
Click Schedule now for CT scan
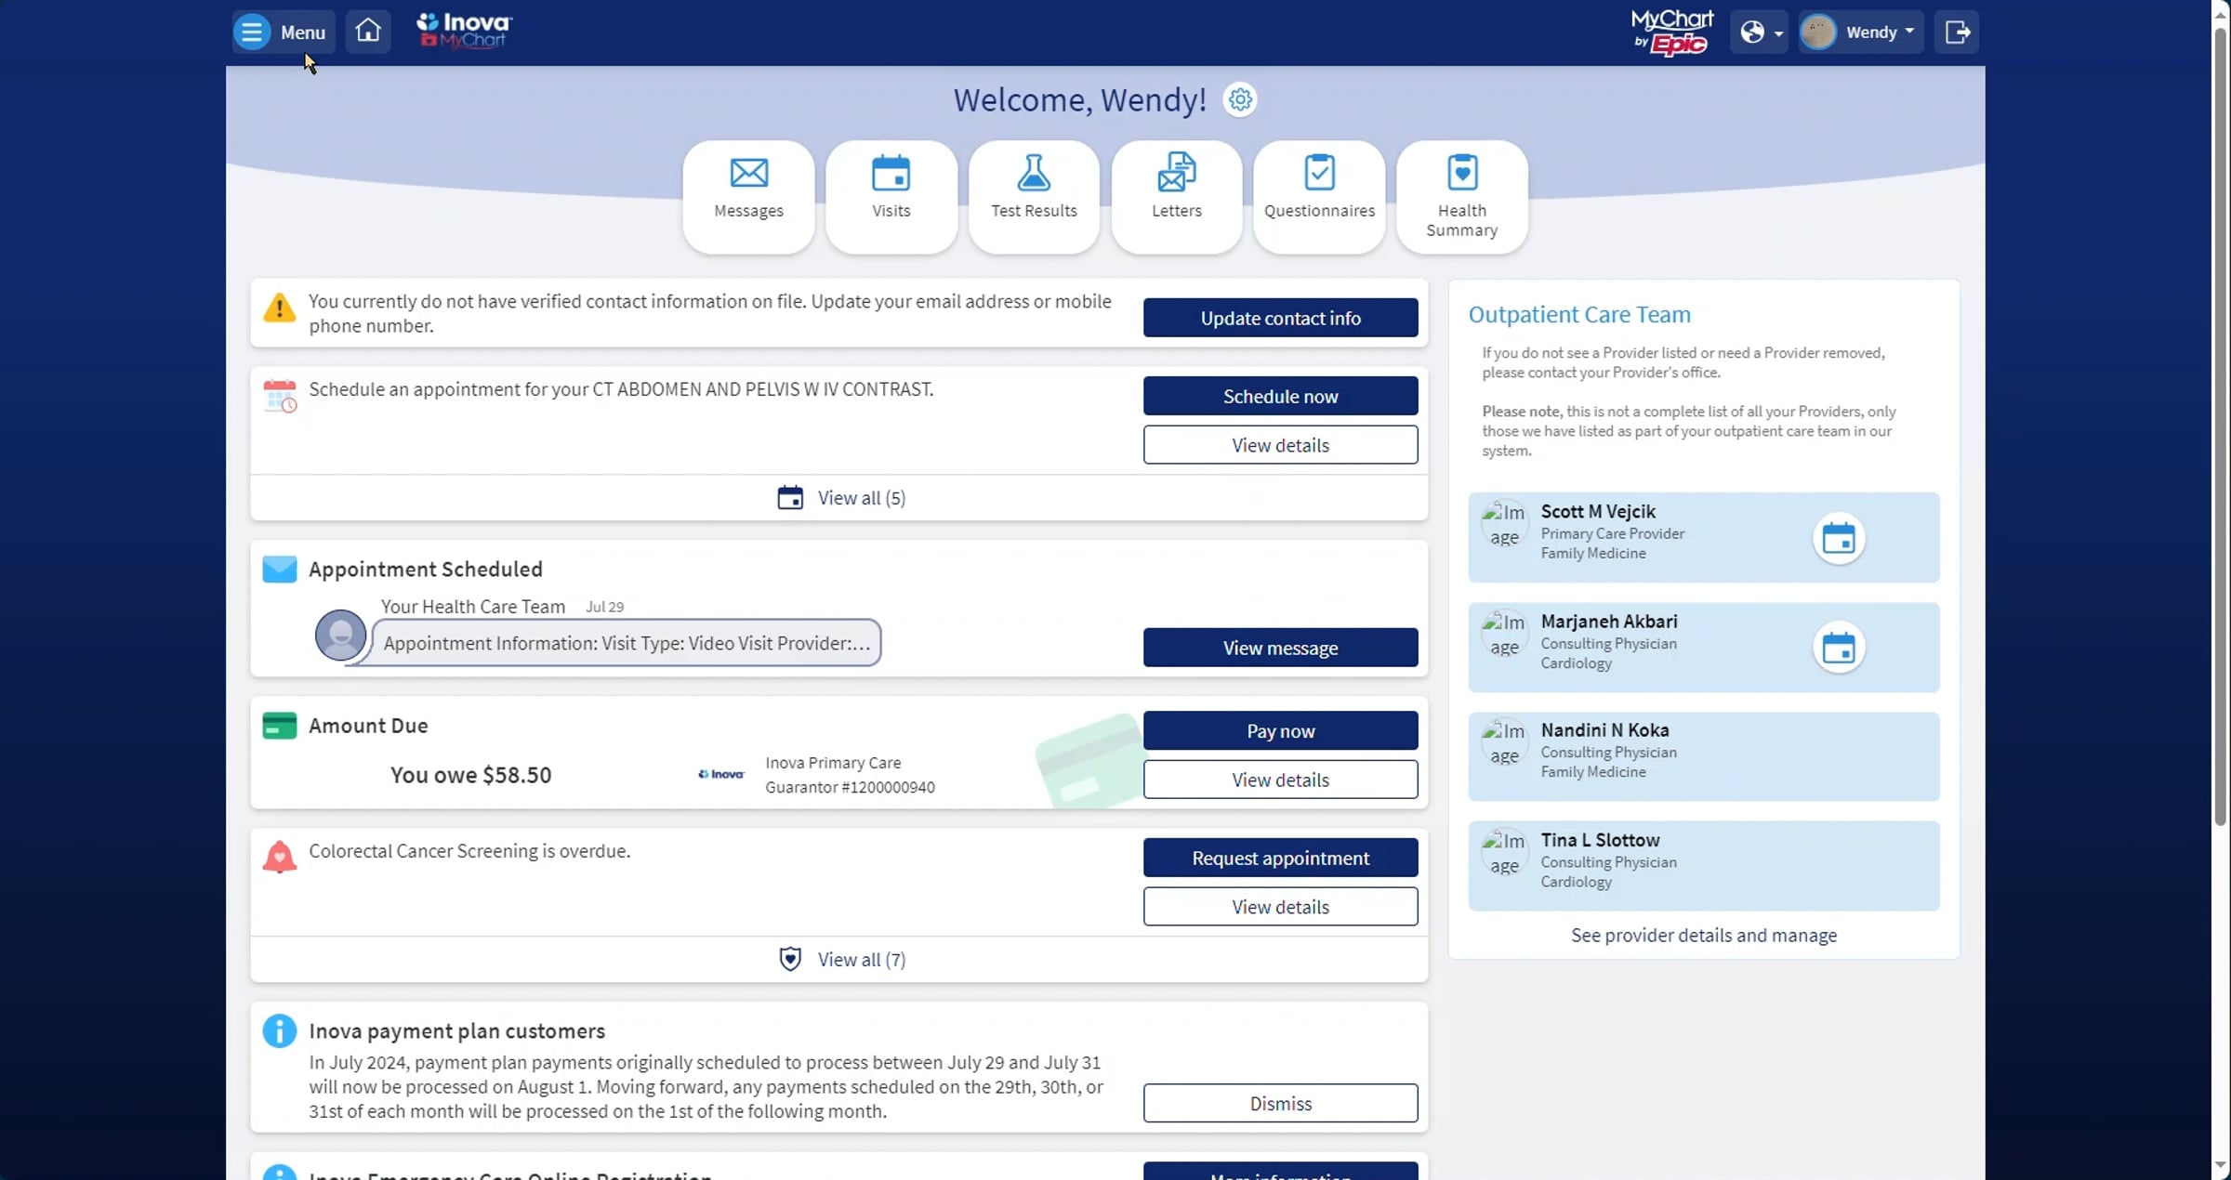tap(1280, 396)
